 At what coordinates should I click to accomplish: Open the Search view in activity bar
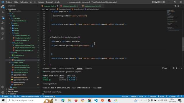[3, 12]
